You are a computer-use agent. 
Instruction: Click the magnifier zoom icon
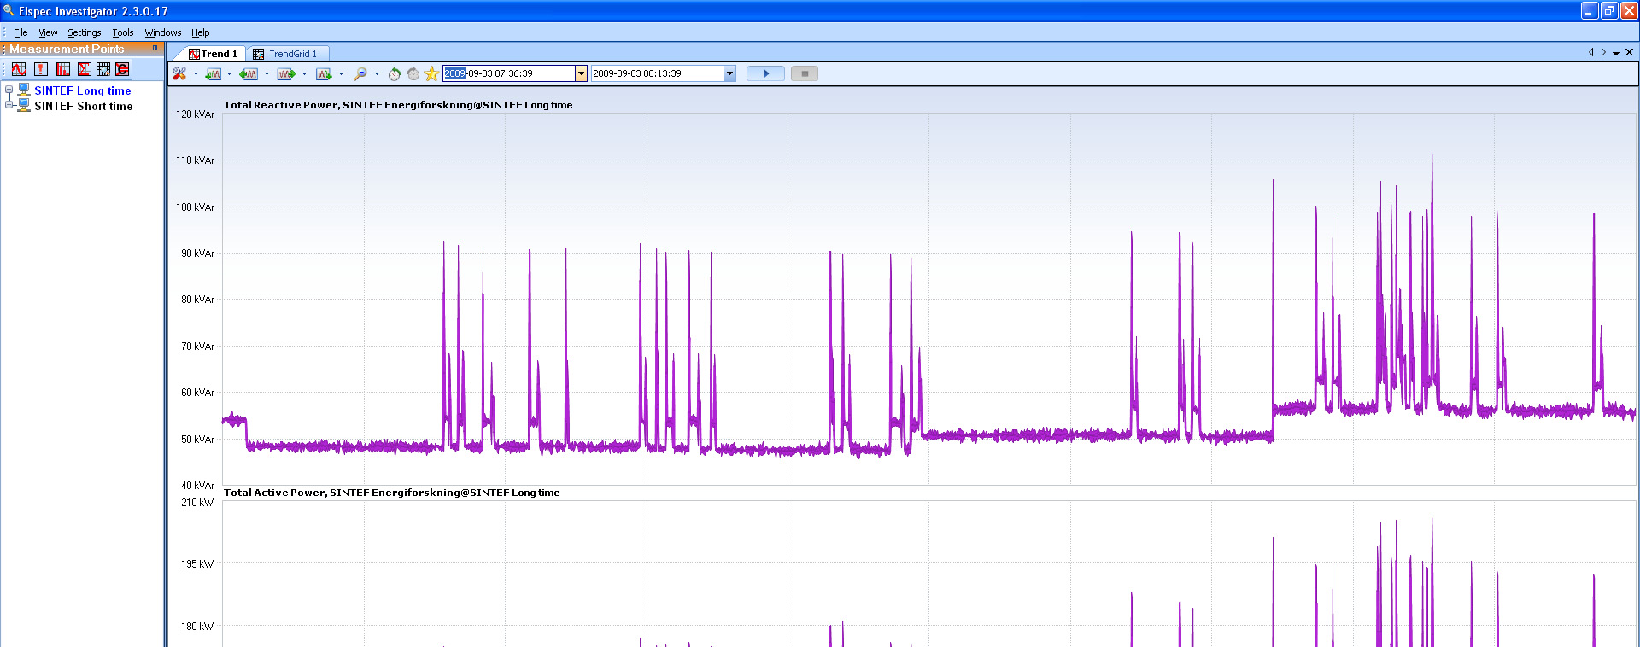click(360, 73)
